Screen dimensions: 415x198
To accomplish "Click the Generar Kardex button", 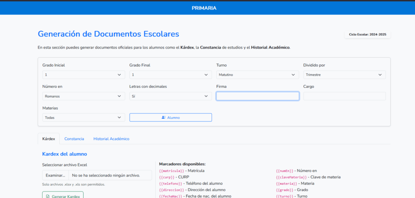I will [63, 196].
